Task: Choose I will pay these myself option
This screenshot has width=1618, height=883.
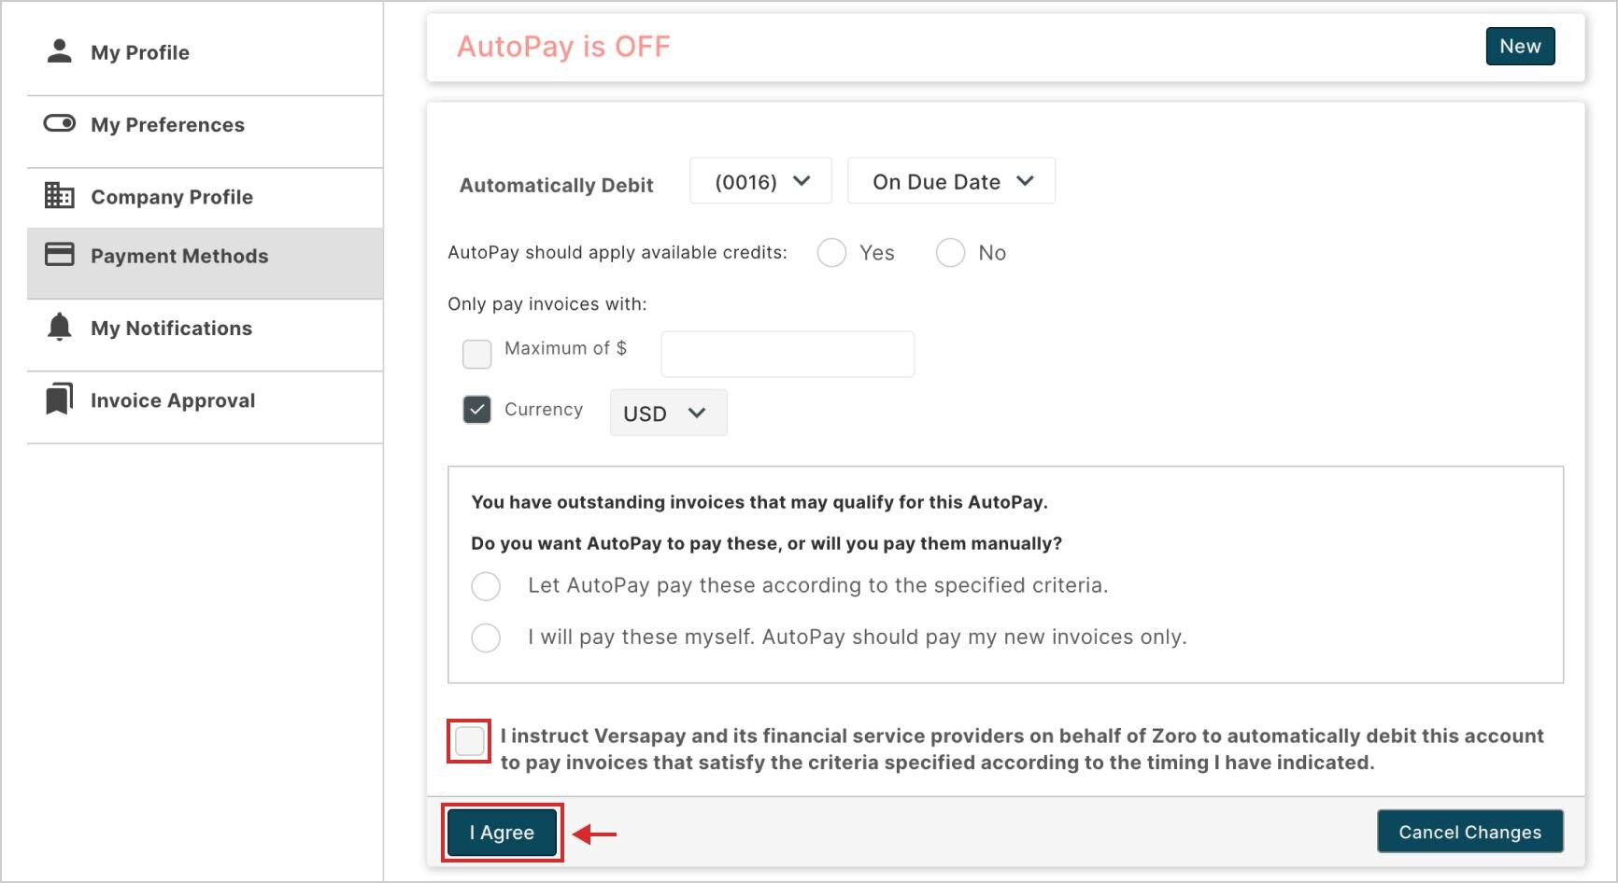Action: [486, 638]
